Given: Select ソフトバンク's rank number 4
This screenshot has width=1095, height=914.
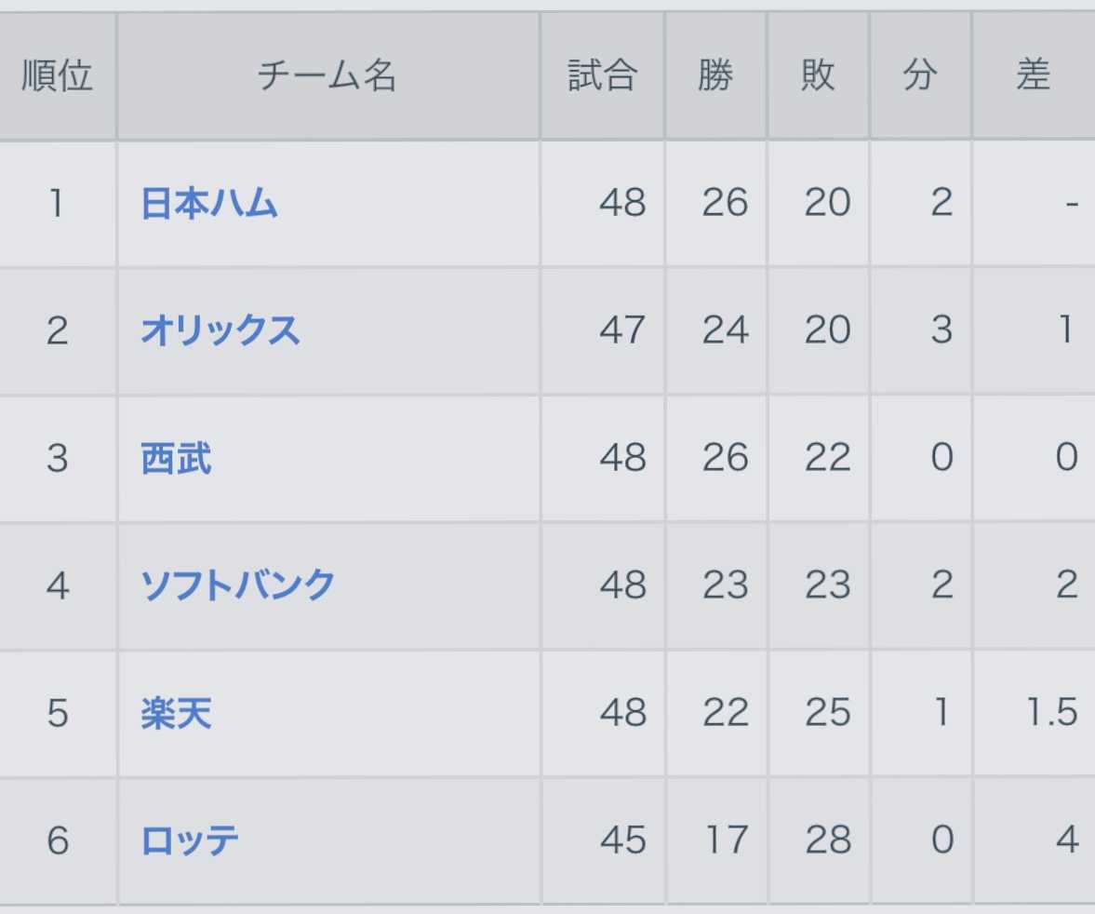Looking at the screenshot, I should click(x=58, y=586).
